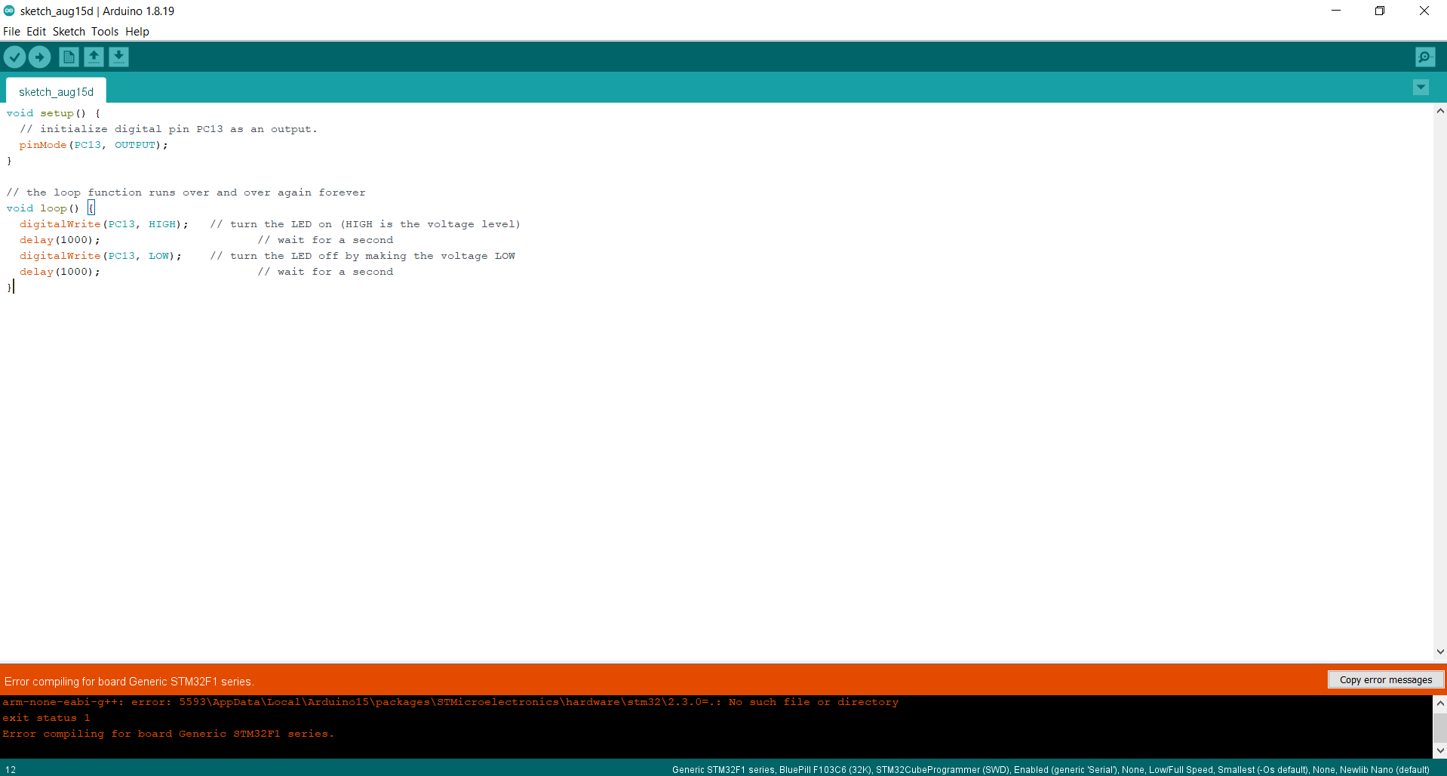Image resolution: width=1447 pixels, height=776 pixels.
Task: Restore down the Arduino window
Action: tap(1380, 11)
